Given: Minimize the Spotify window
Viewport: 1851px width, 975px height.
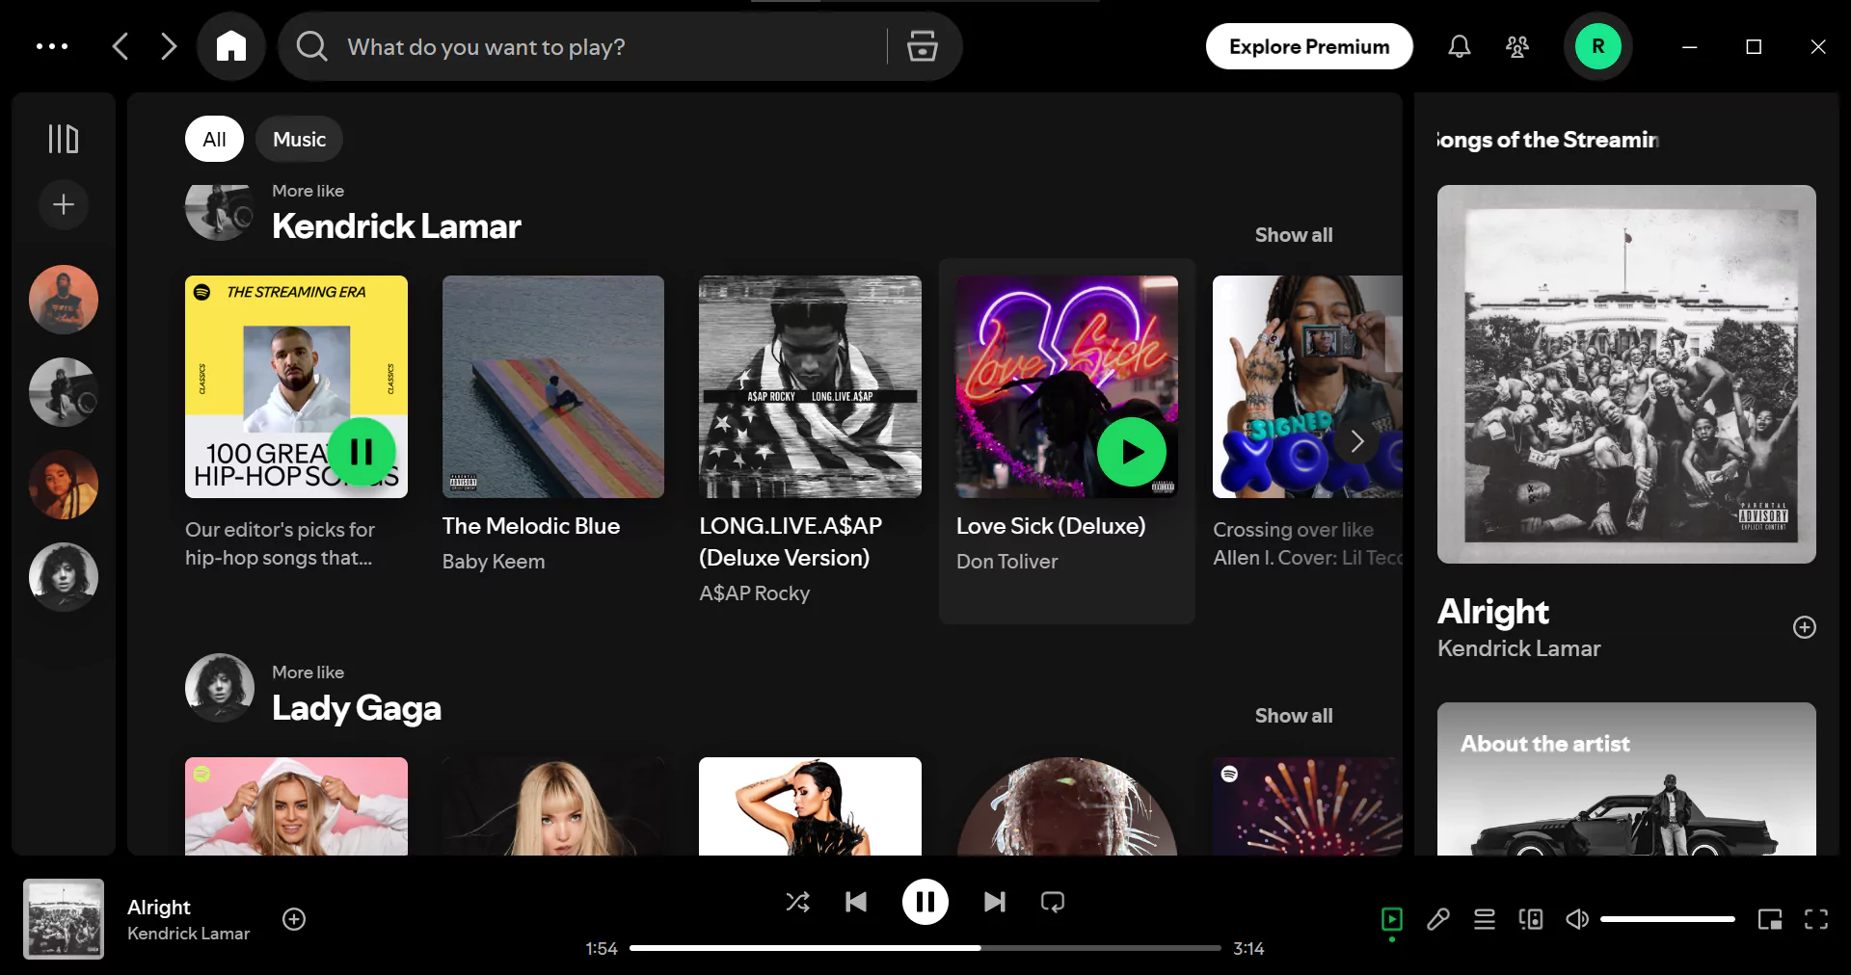Looking at the screenshot, I should click(x=1689, y=46).
